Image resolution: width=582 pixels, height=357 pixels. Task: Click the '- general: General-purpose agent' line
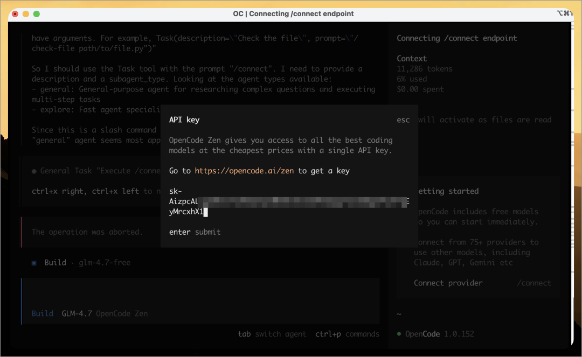(203, 89)
